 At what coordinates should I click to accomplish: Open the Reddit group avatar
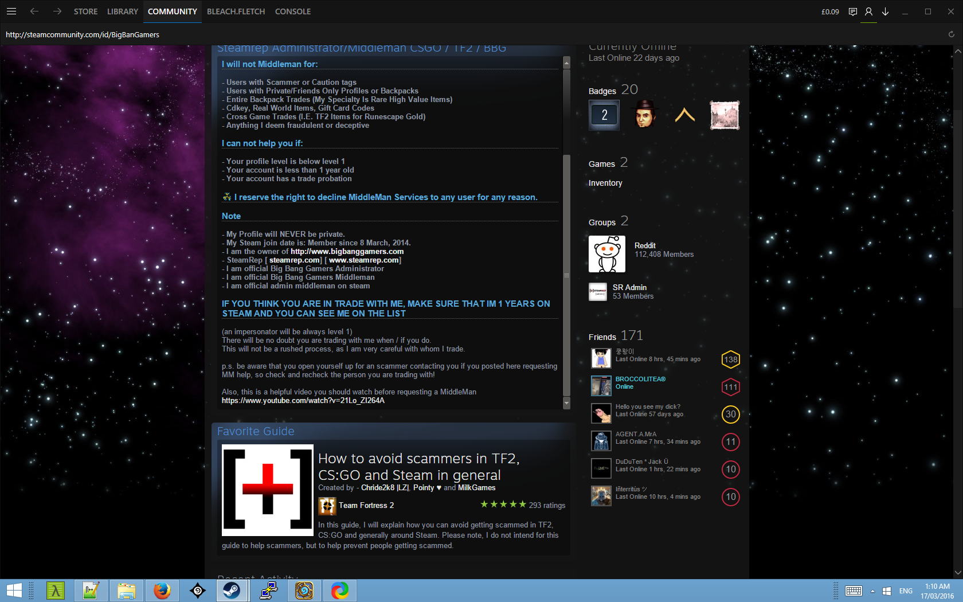[x=606, y=254]
